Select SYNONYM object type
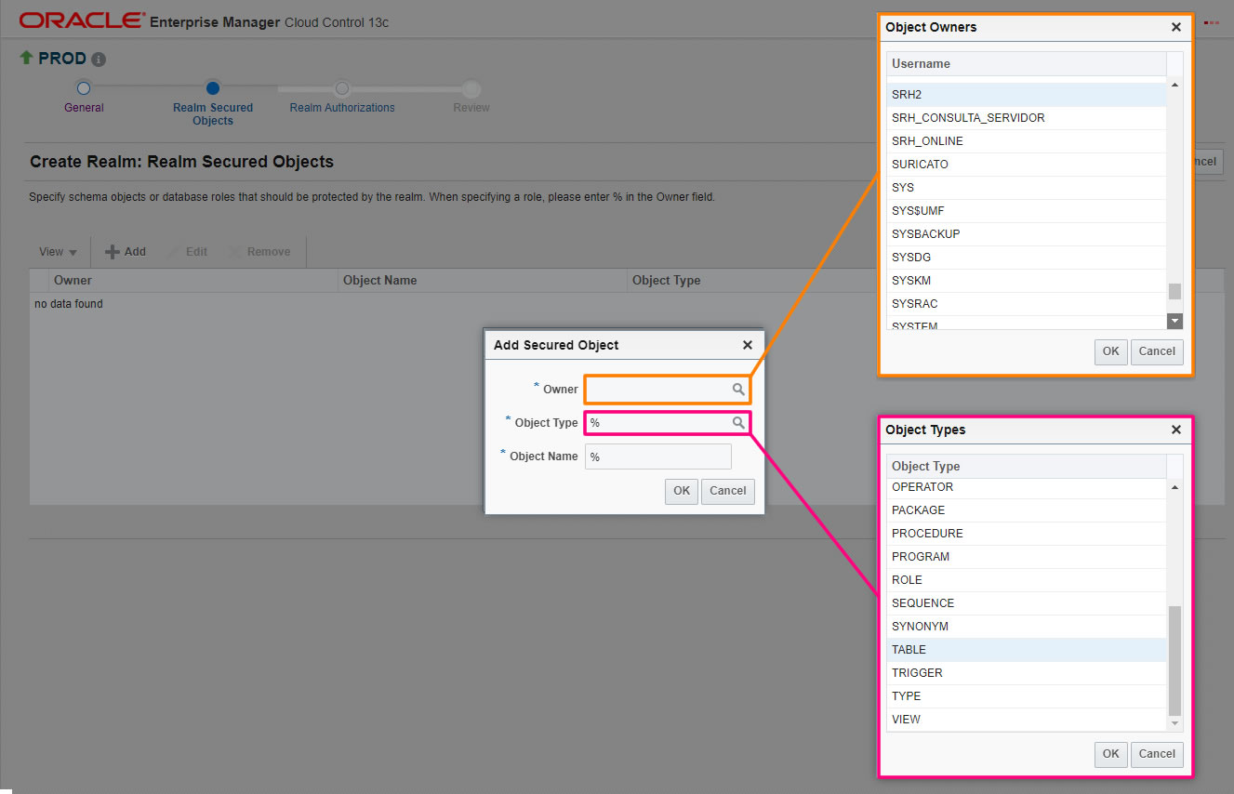 pos(1027,627)
